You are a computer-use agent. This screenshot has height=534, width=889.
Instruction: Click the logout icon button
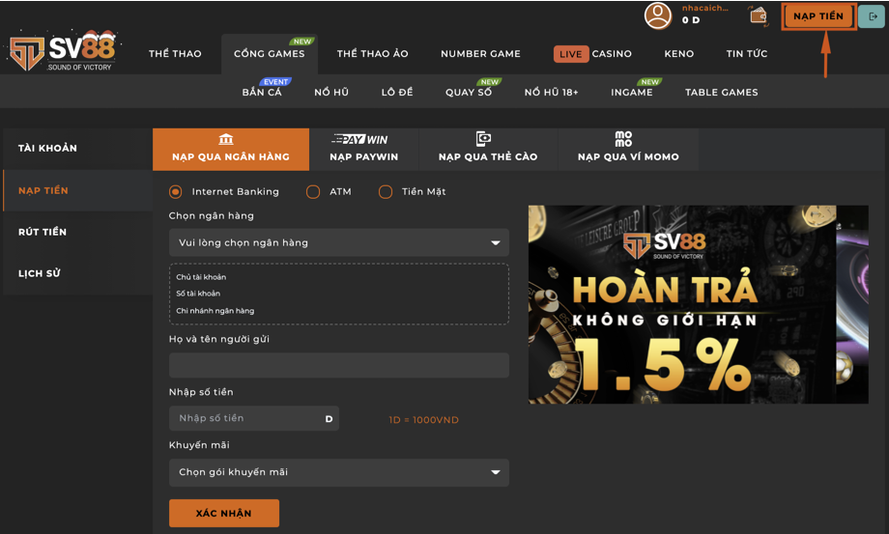tap(873, 16)
